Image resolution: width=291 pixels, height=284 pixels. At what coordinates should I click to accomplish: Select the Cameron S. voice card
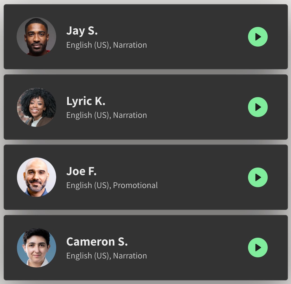(146, 248)
